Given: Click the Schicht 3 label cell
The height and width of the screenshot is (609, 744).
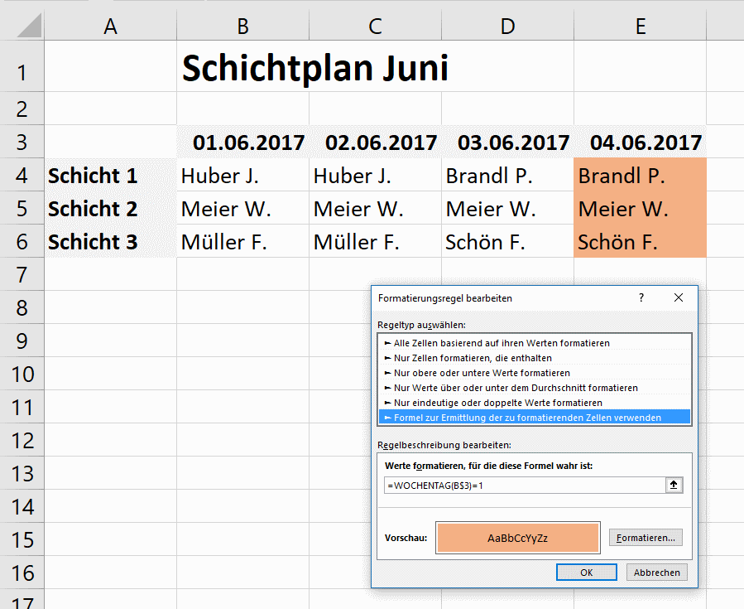Looking at the screenshot, I should tap(111, 242).
